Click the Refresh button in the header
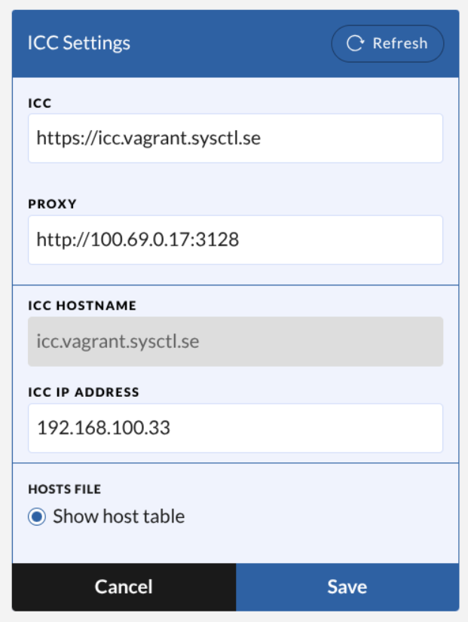 (387, 43)
